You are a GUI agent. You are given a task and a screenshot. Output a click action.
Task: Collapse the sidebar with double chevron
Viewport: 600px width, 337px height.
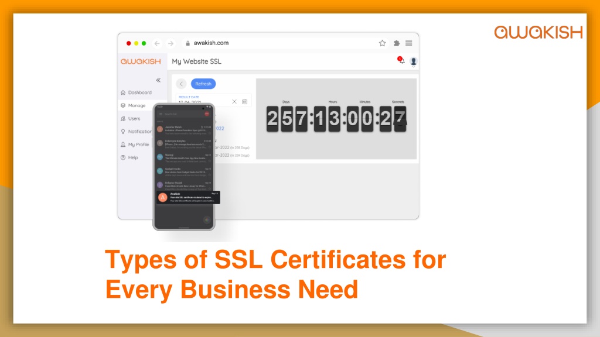[158, 80]
